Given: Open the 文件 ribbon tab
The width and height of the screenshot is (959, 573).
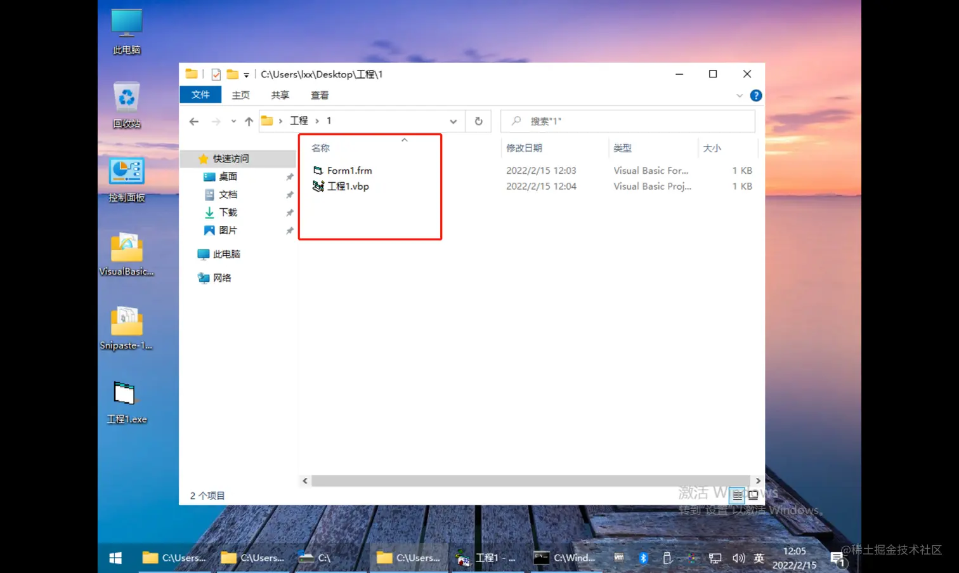Looking at the screenshot, I should click(200, 95).
